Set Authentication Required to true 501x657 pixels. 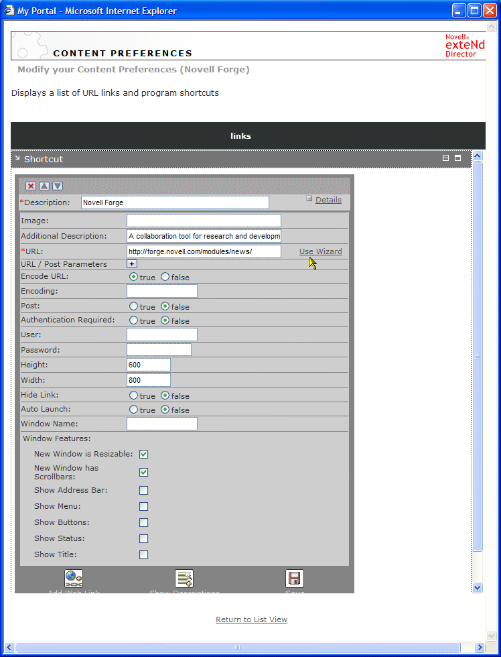click(133, 320)
